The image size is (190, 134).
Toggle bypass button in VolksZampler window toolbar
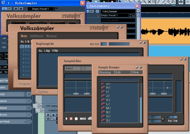9,9
